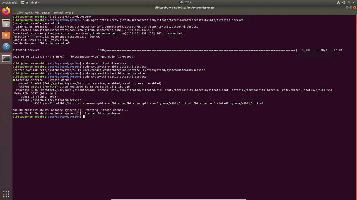Click the 'Resolviendo raw.githubusercontent.com' line
357x200 pixels.
click(83, 30)
